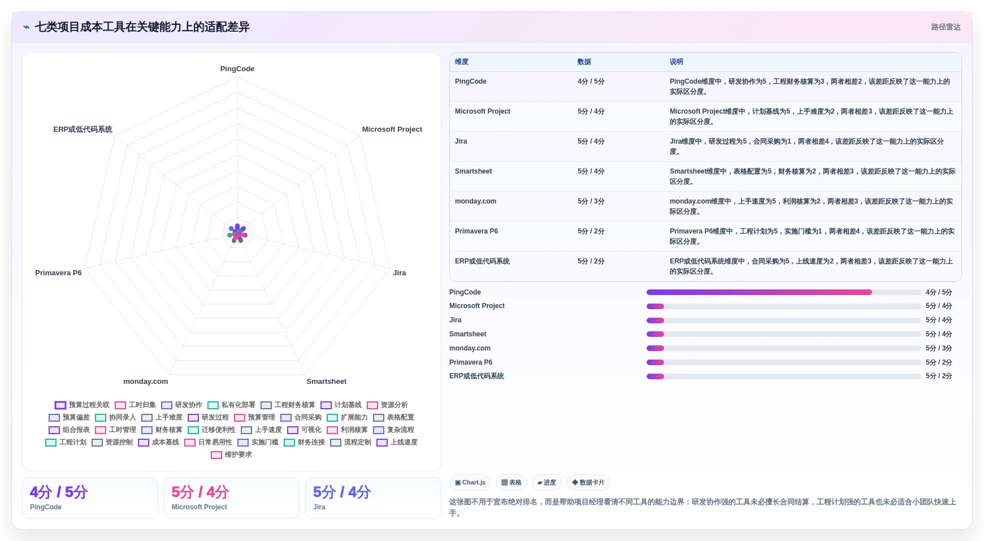Viewport: 984px width, 541px height.
Task: Click the 进度 tag chip
Action: tap(547, 482)
